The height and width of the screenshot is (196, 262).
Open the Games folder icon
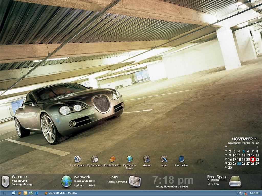click(147, 159)
